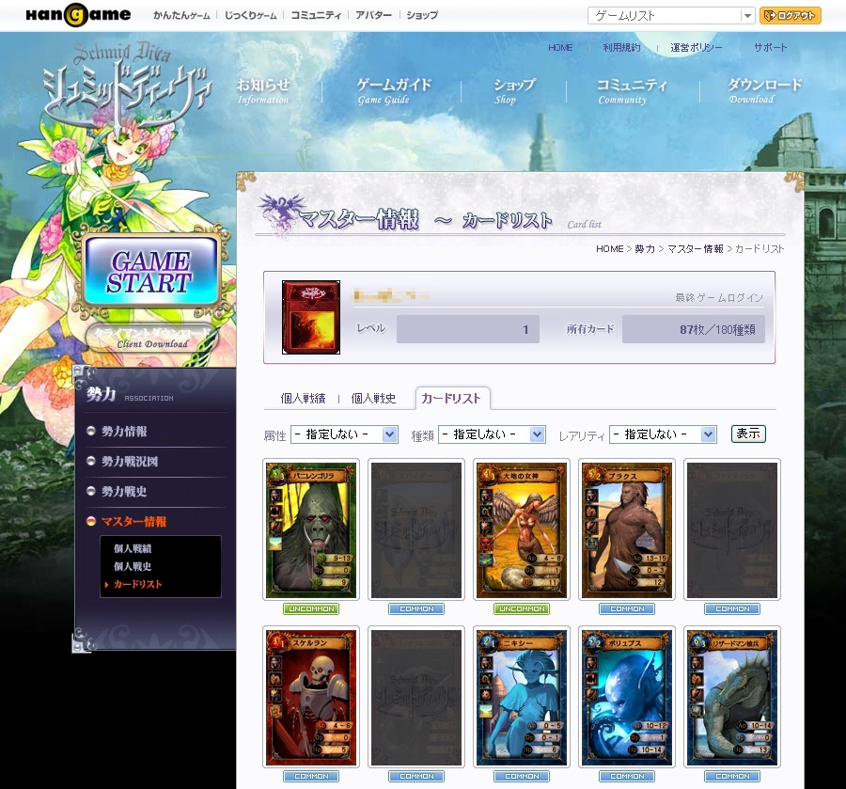Click red bullet icon beside マスター情報

91,521
